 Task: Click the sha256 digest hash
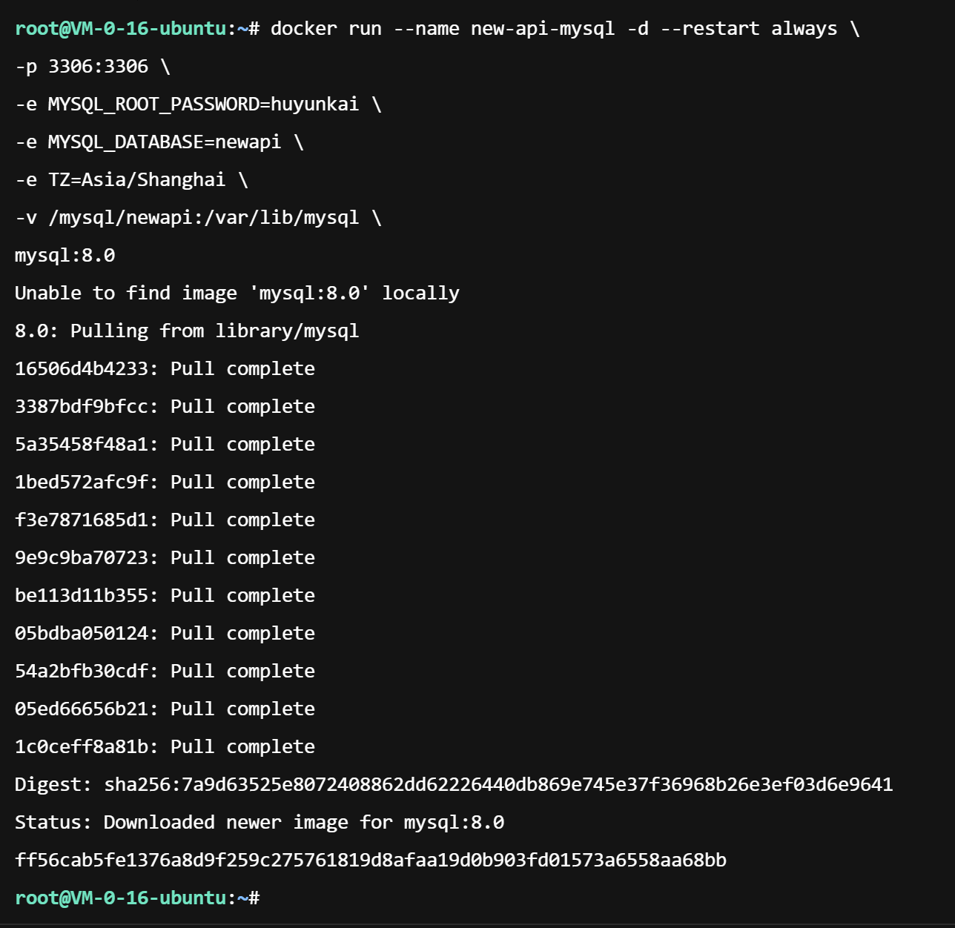tap(498, 785)
